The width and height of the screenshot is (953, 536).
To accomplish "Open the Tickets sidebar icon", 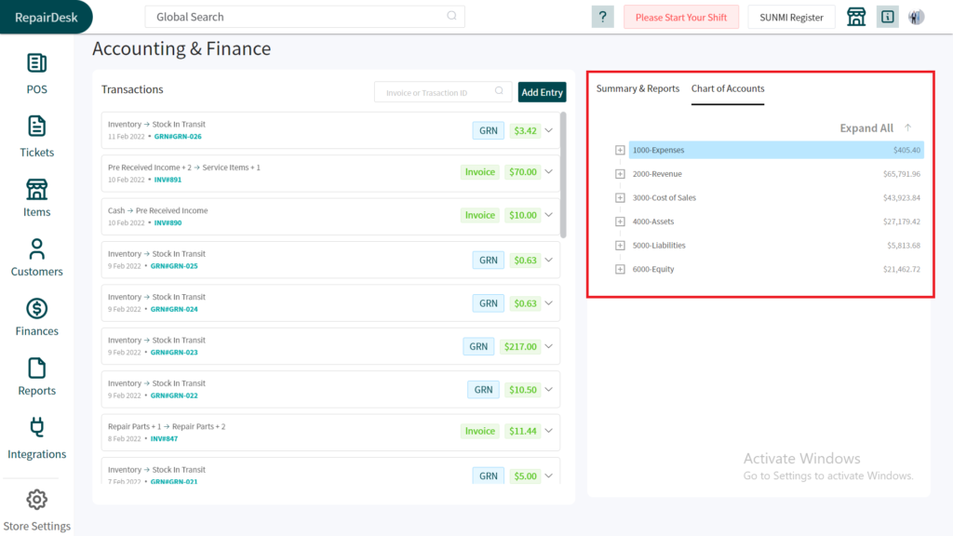I will [x=36, y=127].
